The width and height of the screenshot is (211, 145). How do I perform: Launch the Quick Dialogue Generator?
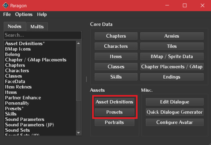175,112
